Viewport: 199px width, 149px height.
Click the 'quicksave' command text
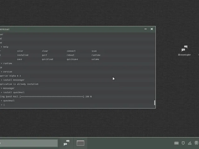pos(72,59)
